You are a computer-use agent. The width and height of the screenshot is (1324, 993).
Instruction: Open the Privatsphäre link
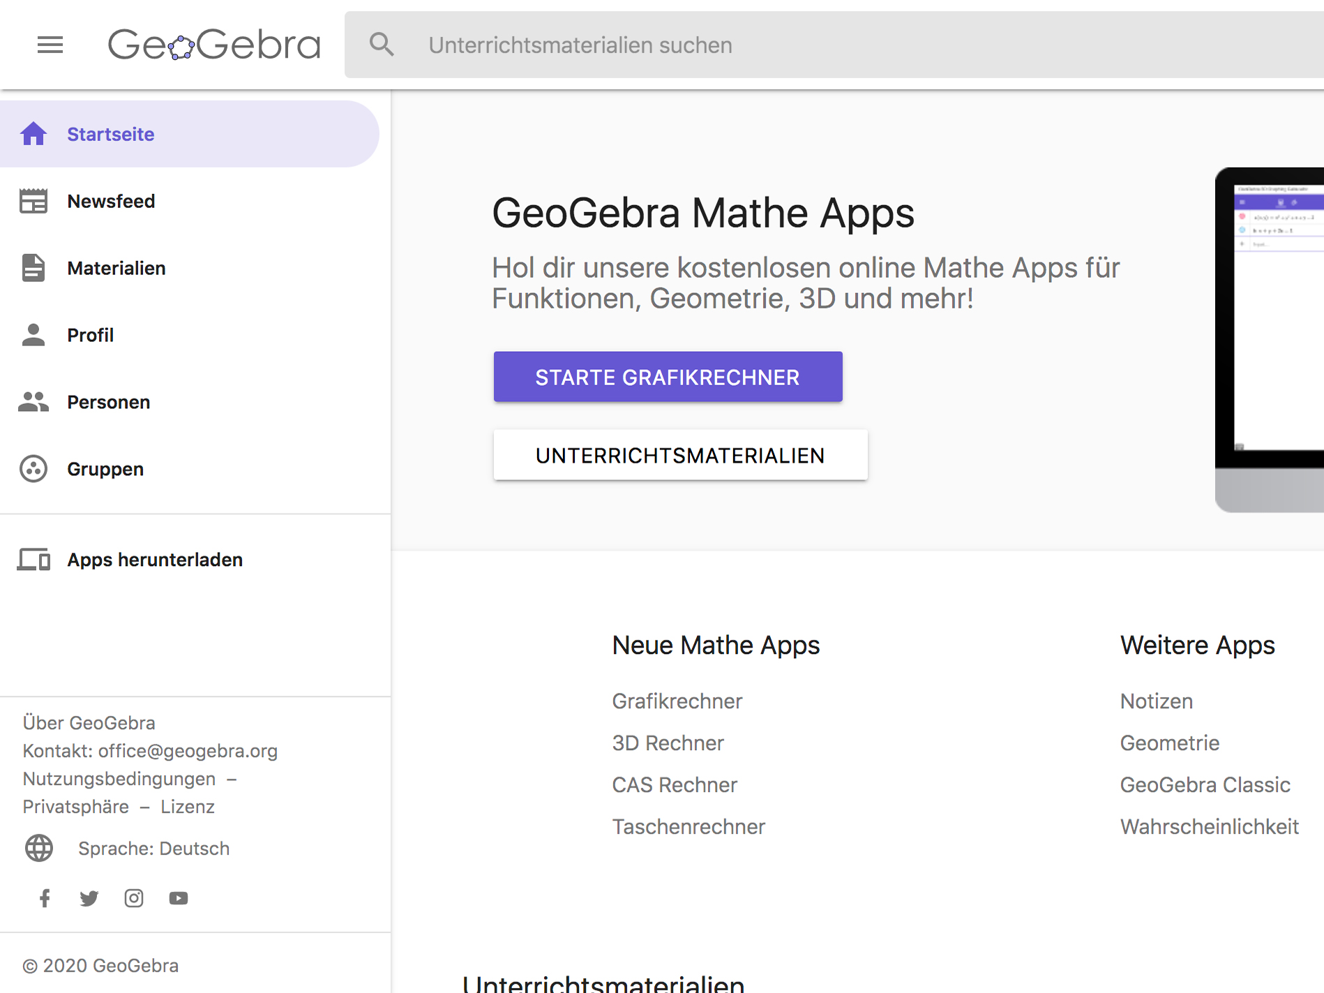(76, 807)
